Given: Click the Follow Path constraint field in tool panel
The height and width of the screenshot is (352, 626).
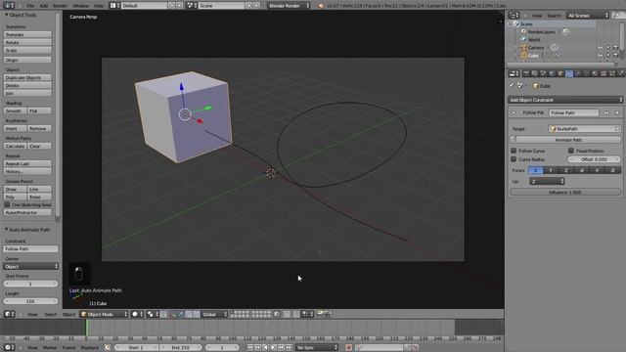Looking at the screenshot, I should pyautogui.click(x=30, y=248).
